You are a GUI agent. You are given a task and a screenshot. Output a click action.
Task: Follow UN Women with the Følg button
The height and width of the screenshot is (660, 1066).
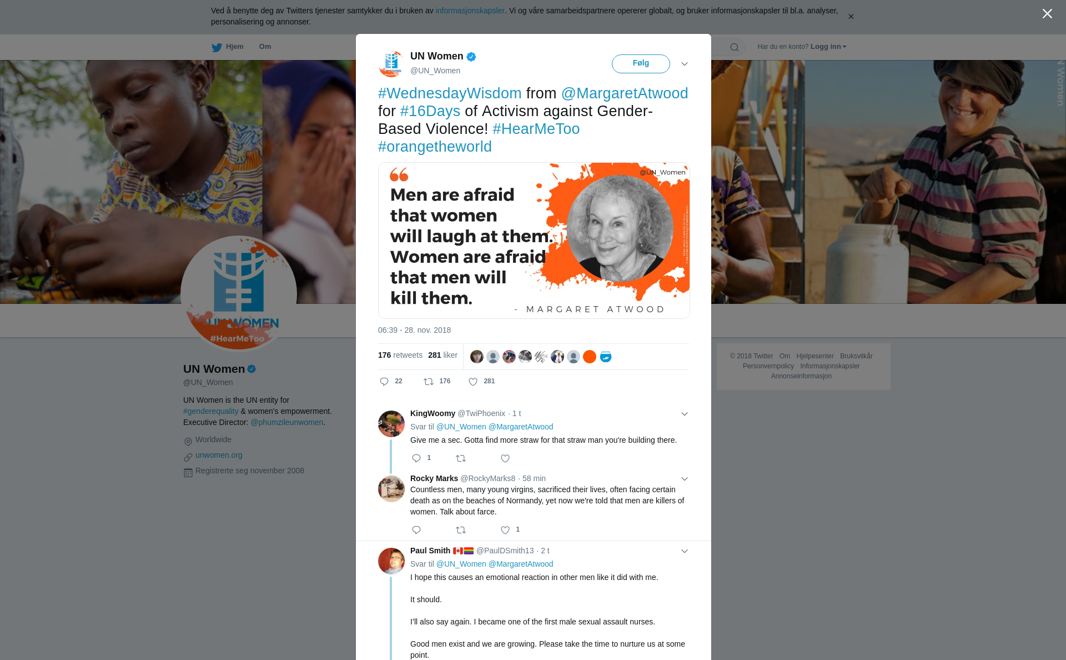coord(641,64)
